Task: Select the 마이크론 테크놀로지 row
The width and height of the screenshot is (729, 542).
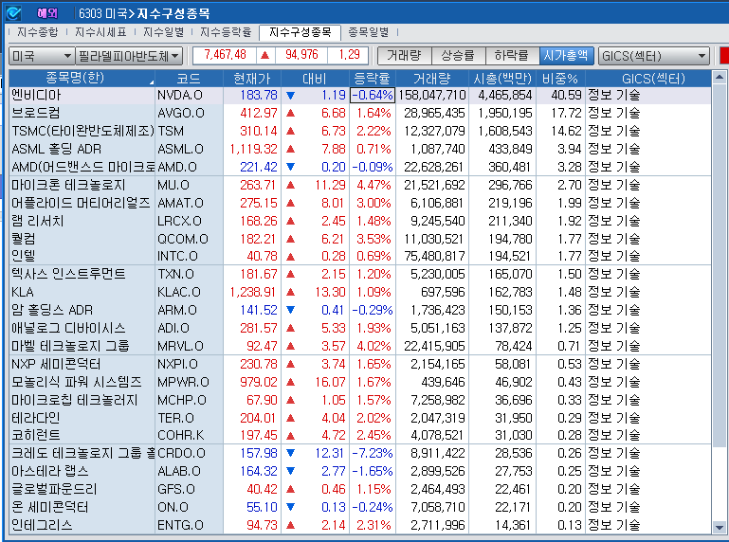Action: 360,185
